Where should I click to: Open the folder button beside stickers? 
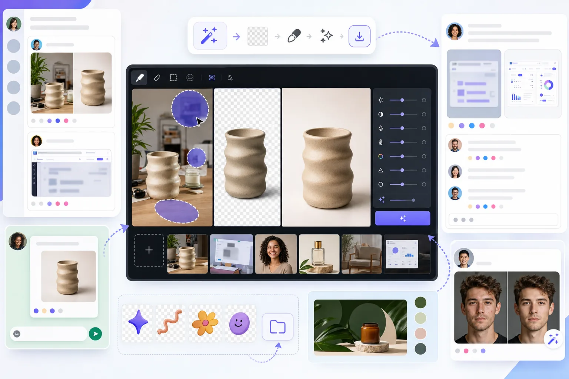277,327
